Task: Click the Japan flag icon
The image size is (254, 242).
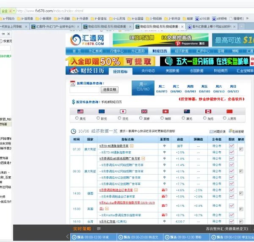Action: click(x=123, y=111)
